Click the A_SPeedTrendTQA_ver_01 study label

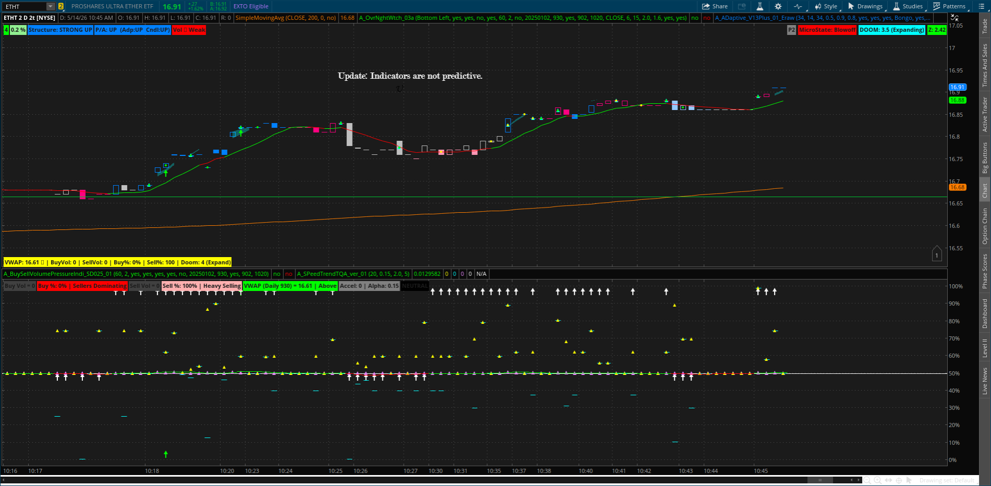pyautogui.click(x=353, y=274)
